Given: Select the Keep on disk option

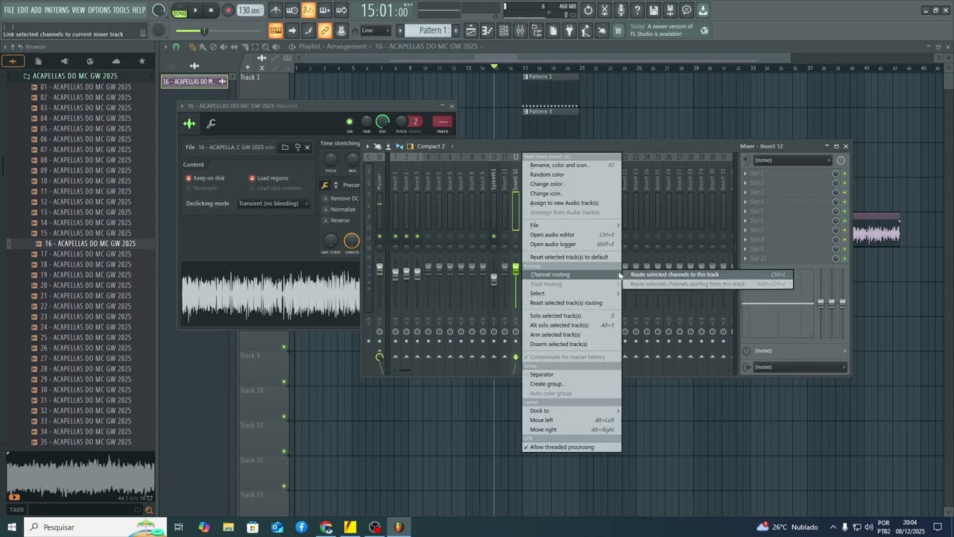Looking at the screenshot, I should (x=205, y=178).
